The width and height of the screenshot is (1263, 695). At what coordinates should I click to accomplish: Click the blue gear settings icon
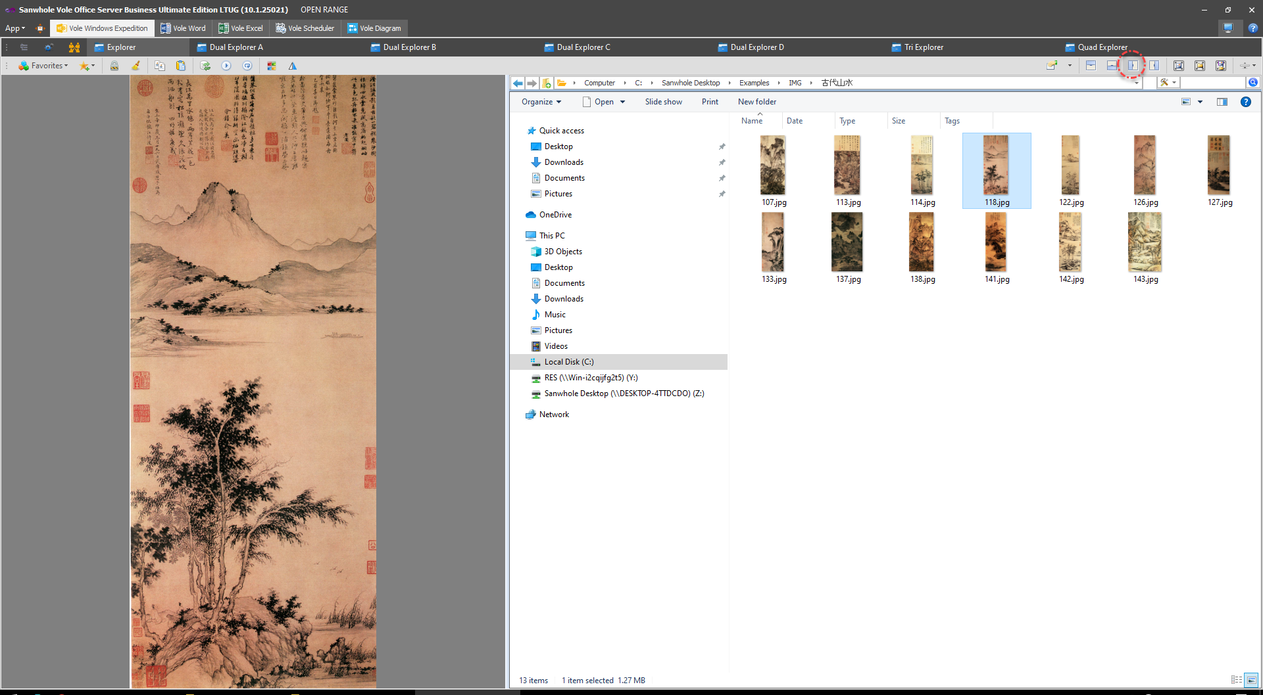[48, 47]
